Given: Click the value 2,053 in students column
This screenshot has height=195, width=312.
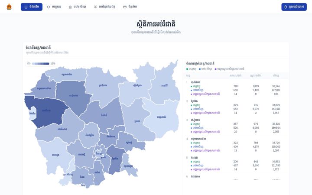Looking at the screenshot, I should (276, 132).
